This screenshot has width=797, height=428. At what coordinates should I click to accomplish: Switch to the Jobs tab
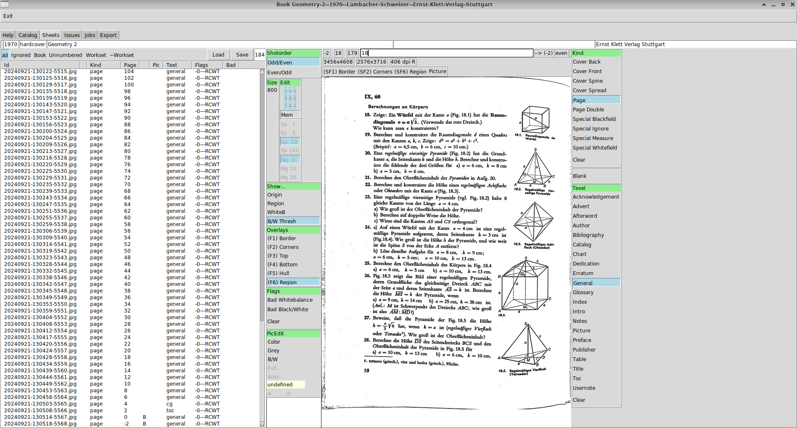(90, 35)
